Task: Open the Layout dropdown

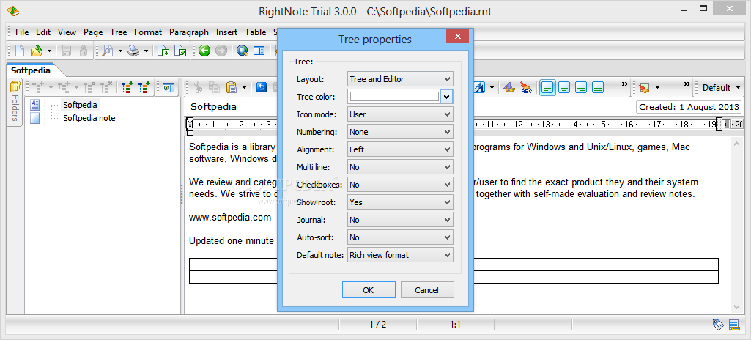Action: 400,79
